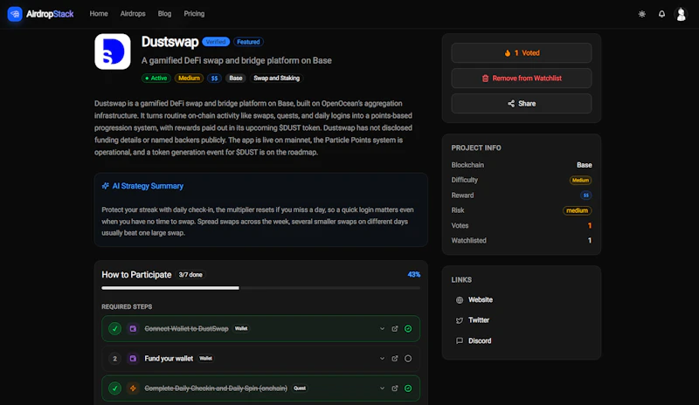
Task: Click the Active status tag
Action: 156,79
